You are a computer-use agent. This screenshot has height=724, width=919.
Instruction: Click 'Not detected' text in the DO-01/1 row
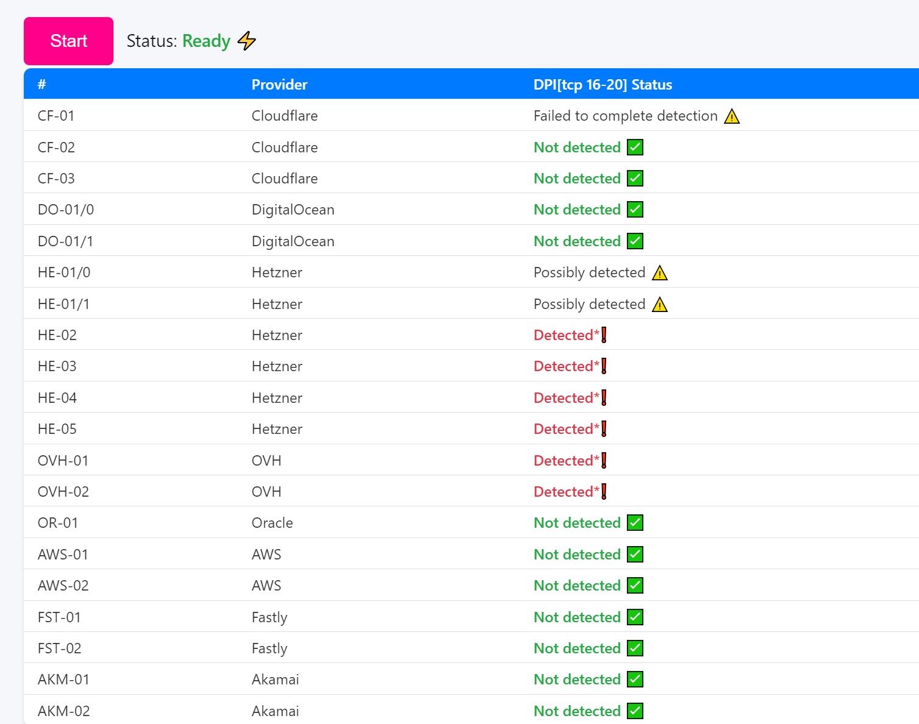pos(577,241)
